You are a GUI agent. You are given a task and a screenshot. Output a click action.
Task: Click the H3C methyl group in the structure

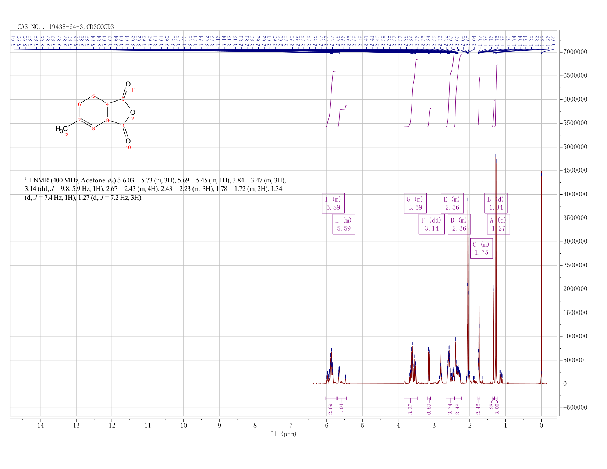(x=62, y=129)
